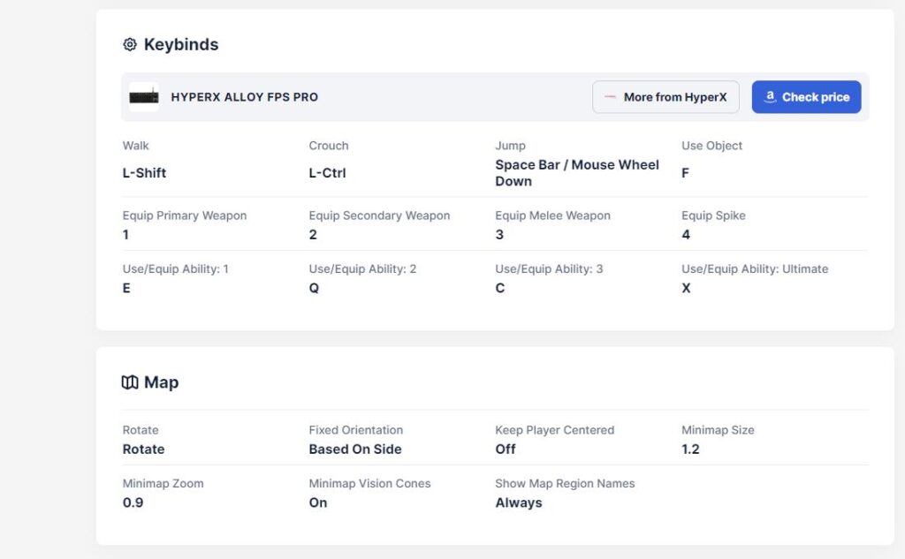Open the More from HyperX button
Screen dimensions: 905x559
coord(665,97)
